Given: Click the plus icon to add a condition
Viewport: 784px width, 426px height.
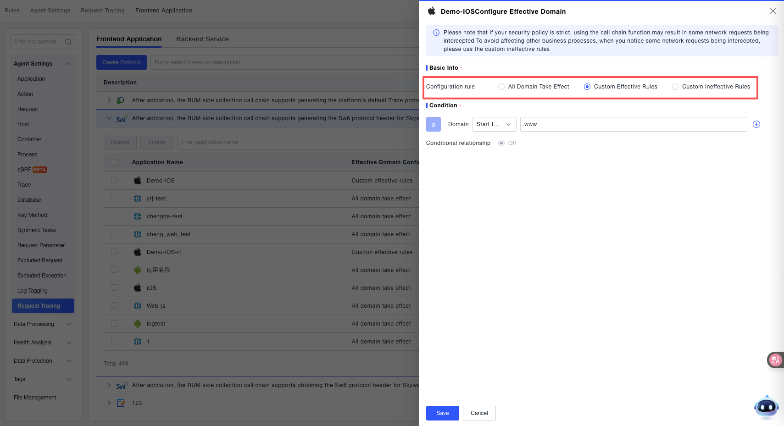Looking at the screenshot, I should pos(756,124).
